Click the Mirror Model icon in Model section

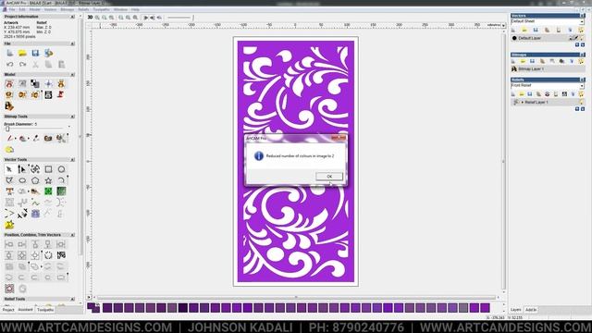tap(61, 84)
